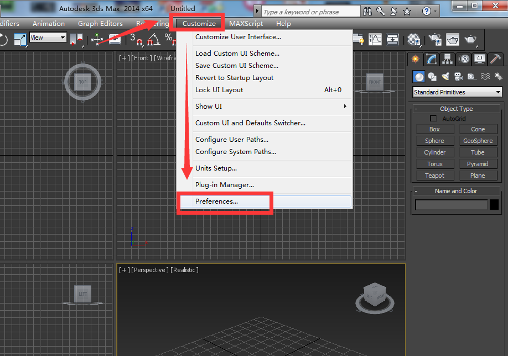
Task: Open Render Setup teapot icon
Action: [x=435, y=40]
